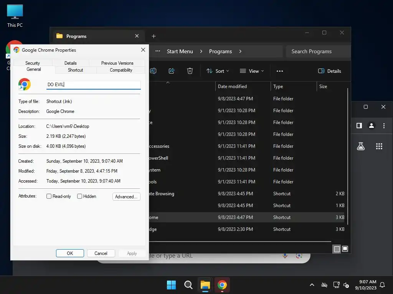The width and height of the screenshot is (393, 294).
Task: Switch to large thumbnails view icon
Action: tap(345, 249)
